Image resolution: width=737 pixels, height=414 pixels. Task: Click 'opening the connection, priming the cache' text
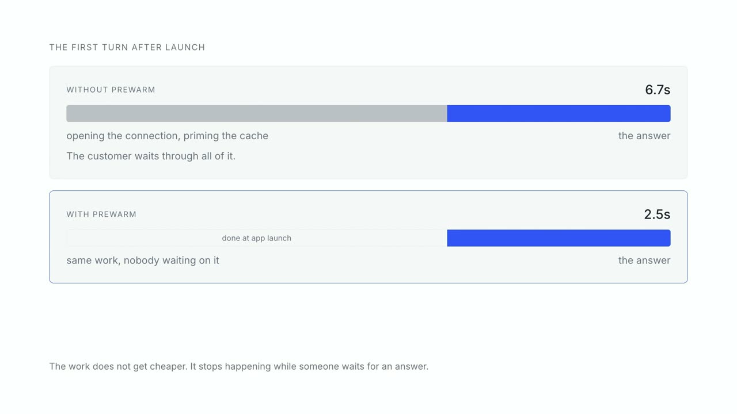point(168,136)
